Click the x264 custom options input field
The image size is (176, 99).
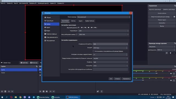(110, 69)
